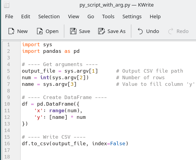Click 'False' on line 16
This screenshot has width=196, height=160.
(118, 144)
